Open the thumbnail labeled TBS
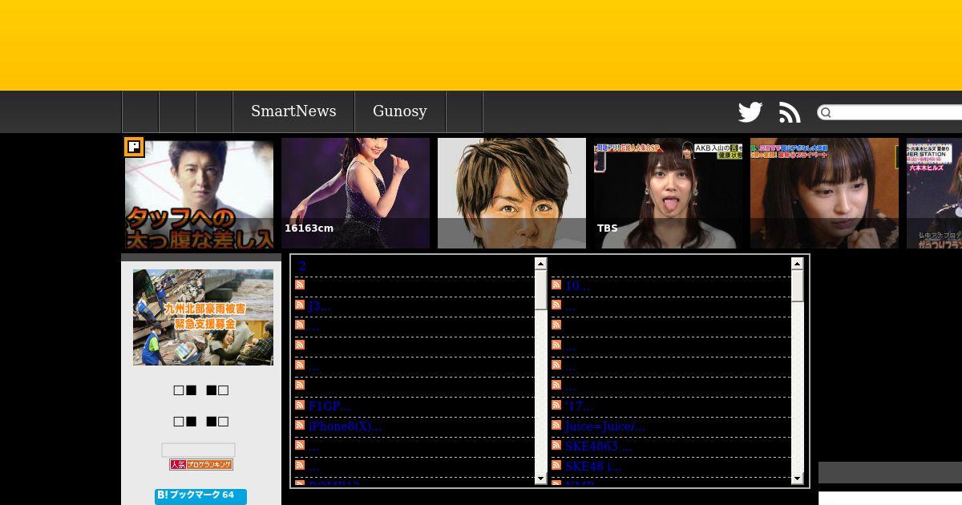962x505 pixels. (x=668, y=193)
